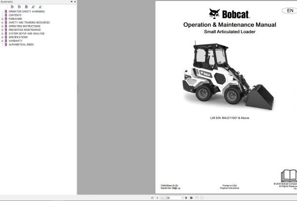297x201 pixels.
Task: Click the double-arrow bookmarks panel options icon
Action: pyautogui.click(x=72, y=1)
